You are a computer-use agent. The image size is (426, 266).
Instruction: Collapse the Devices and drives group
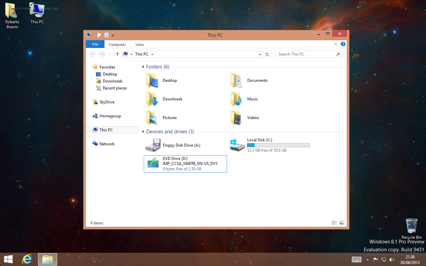[x=143, y=132]
